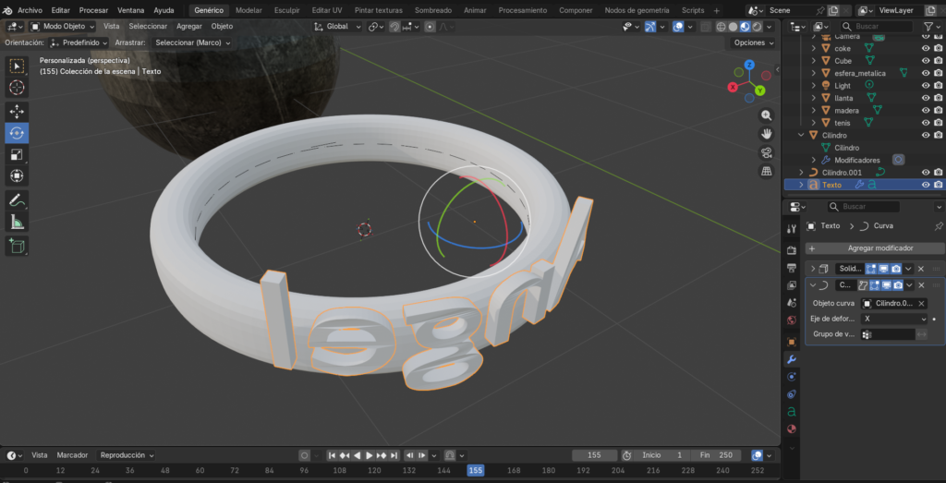Image resolution: width=946 pixels, height=483 pixels.
Task: Toggle visibility of the Light object
Action: 925,86
